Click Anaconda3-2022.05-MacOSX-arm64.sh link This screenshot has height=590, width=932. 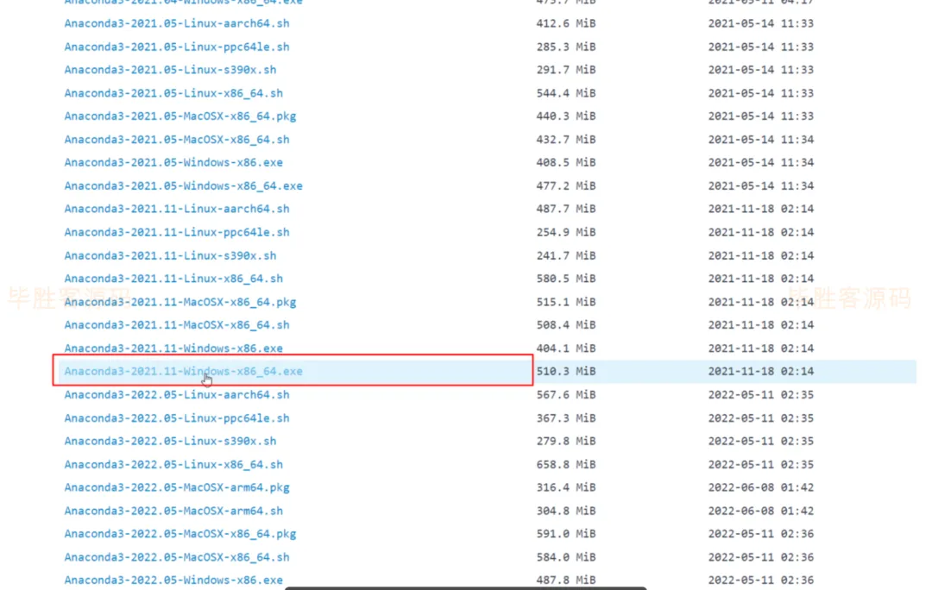[x=173, y=511]
